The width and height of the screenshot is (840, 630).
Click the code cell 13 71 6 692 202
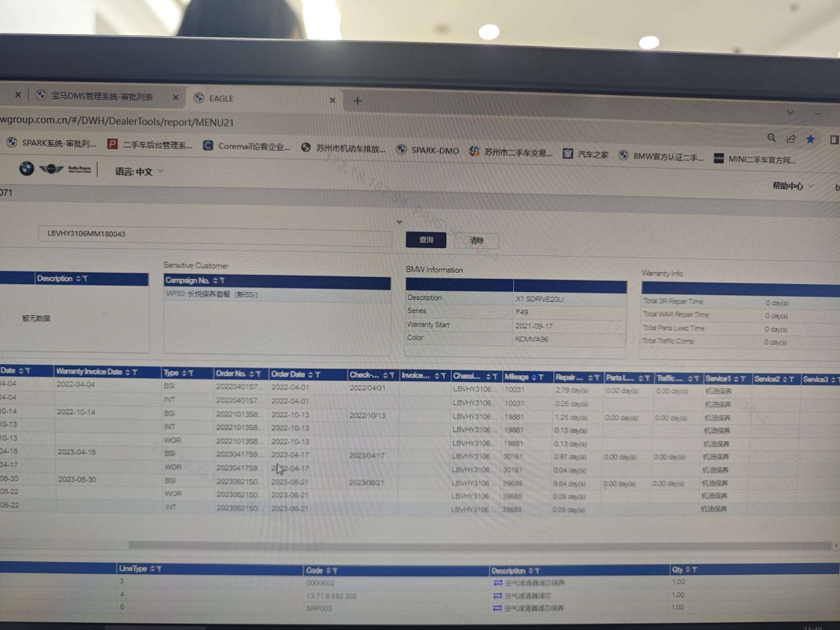(x=331, y=596)
